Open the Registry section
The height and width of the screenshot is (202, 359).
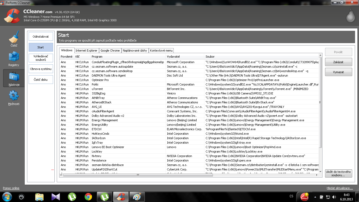[14, 59]
